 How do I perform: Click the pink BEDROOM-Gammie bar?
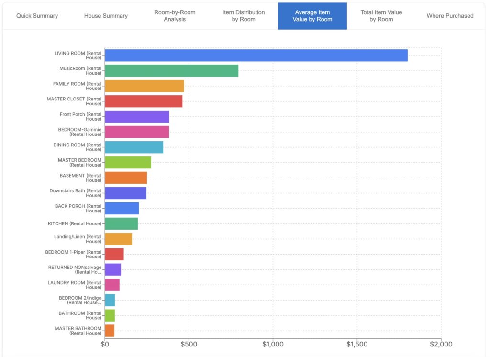click(137, 132)
